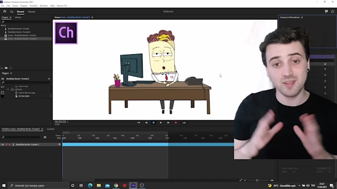Adjust the timeline zoom slider handle
Screen dimensions: 337x189
tap(257, 180)
